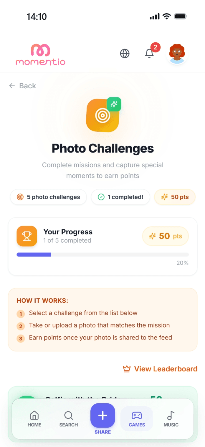The image size is (205, 447).
Task: Switch to the Home tab
Action: [x=34, y=419]
